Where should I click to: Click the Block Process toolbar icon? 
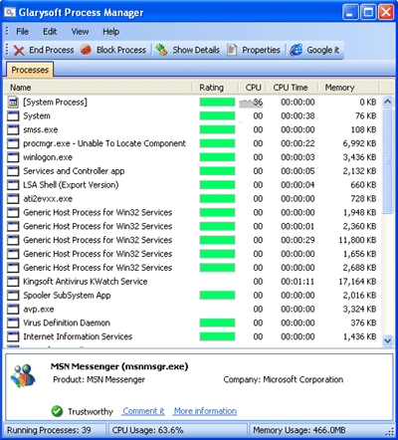(86, 50)
